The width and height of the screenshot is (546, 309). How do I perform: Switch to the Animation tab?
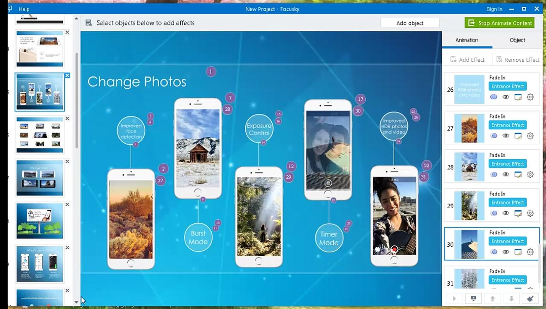467,40
